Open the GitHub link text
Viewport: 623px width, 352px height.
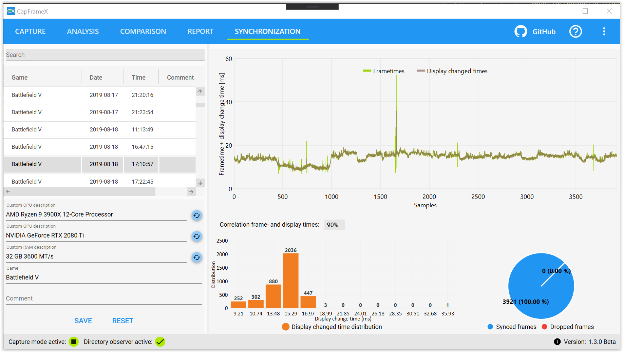click(544, 32)
